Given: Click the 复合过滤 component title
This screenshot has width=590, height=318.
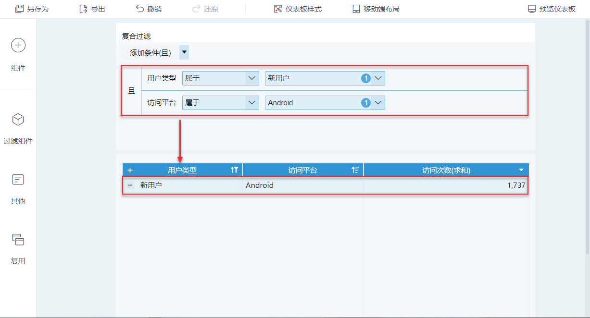Looking at the screenshot, I should (x=137, y=36).
